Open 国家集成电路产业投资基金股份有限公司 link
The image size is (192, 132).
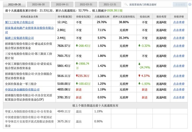click(29, 30)
